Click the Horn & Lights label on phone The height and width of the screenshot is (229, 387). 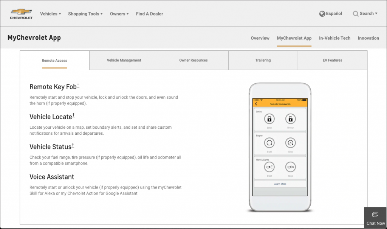(262, 160)
